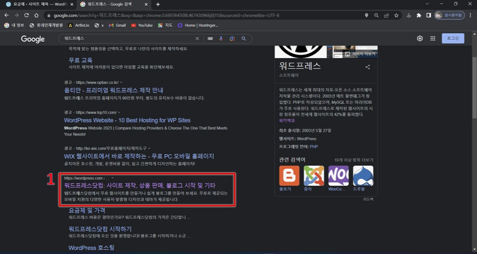Go back with the browser back arrow
The height and width of the screenshot is (254, 477).
point(7,15)
